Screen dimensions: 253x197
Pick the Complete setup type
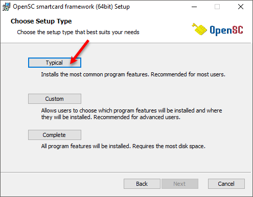(x=55, y=135)
